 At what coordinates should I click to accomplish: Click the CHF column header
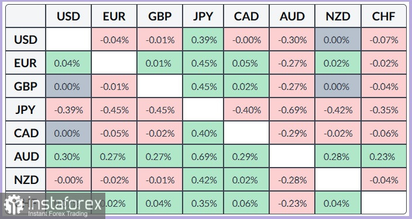(384, 16)
